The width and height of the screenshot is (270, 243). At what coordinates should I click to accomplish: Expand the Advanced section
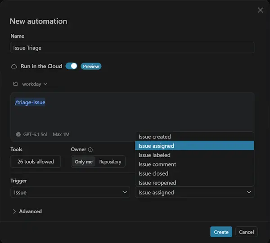click(x=27, y=211)
